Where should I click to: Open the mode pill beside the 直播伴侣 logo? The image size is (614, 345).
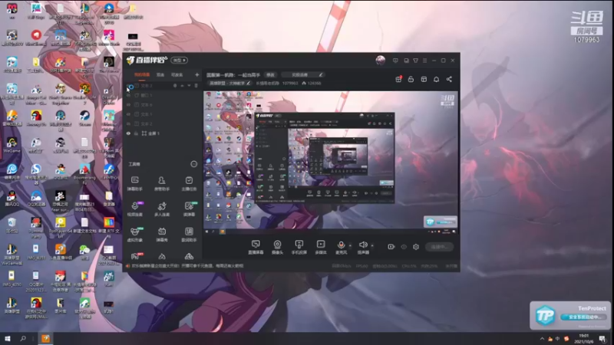click(180, 61)
